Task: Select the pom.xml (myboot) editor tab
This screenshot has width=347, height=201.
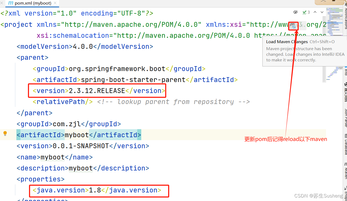Action: point(32,3)
